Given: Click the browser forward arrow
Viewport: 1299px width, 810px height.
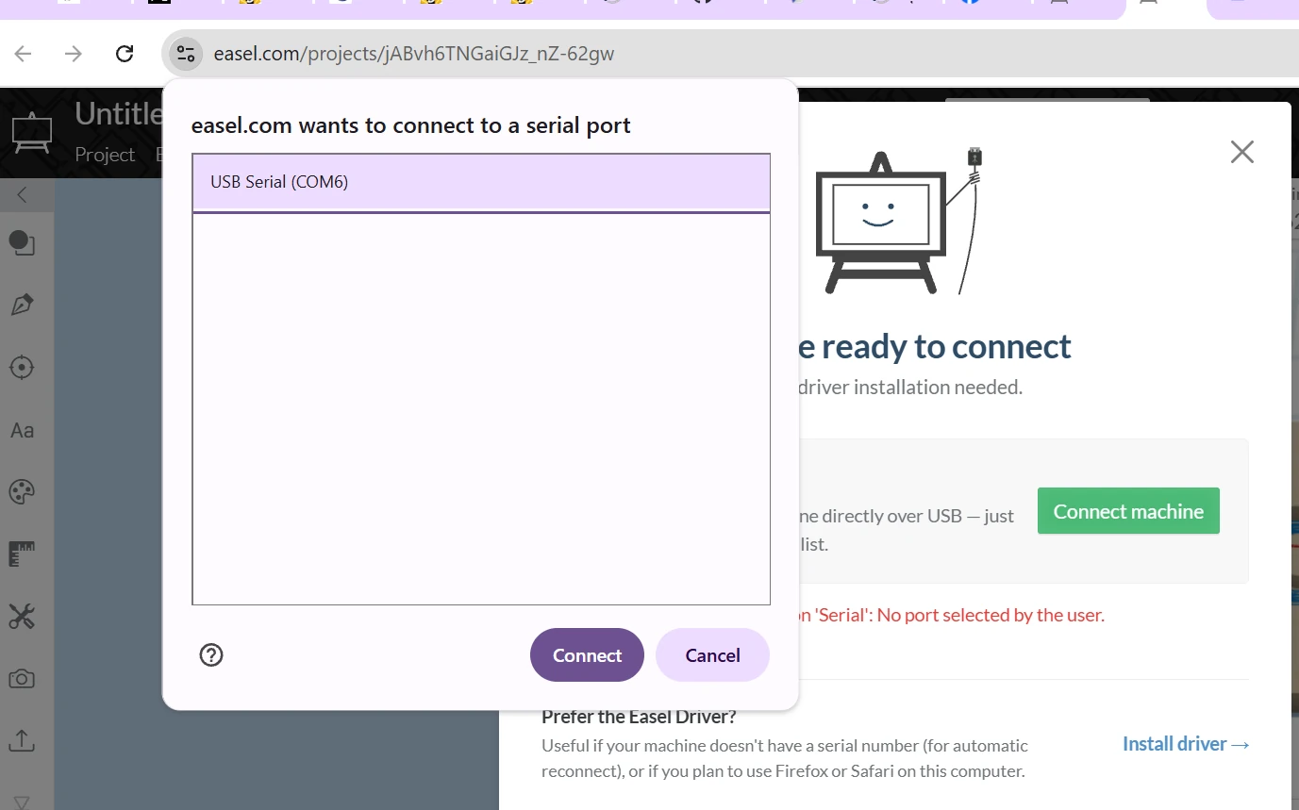Looking at the screenshot, I should [x=73, y=54].
